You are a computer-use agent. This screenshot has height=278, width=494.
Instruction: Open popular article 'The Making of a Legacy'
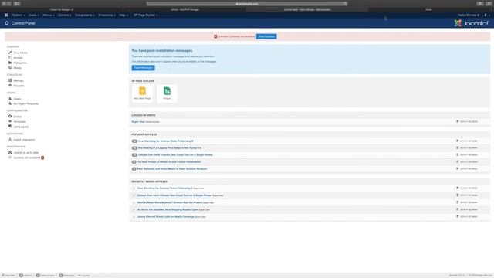[170, 148]
